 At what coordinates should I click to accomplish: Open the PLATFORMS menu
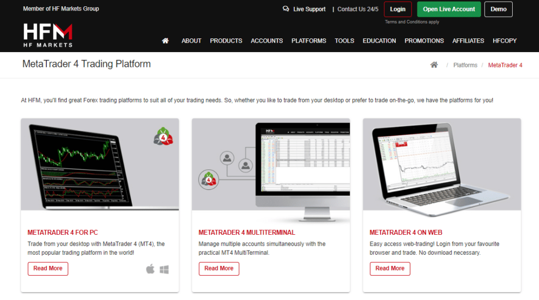click(308, 41)
